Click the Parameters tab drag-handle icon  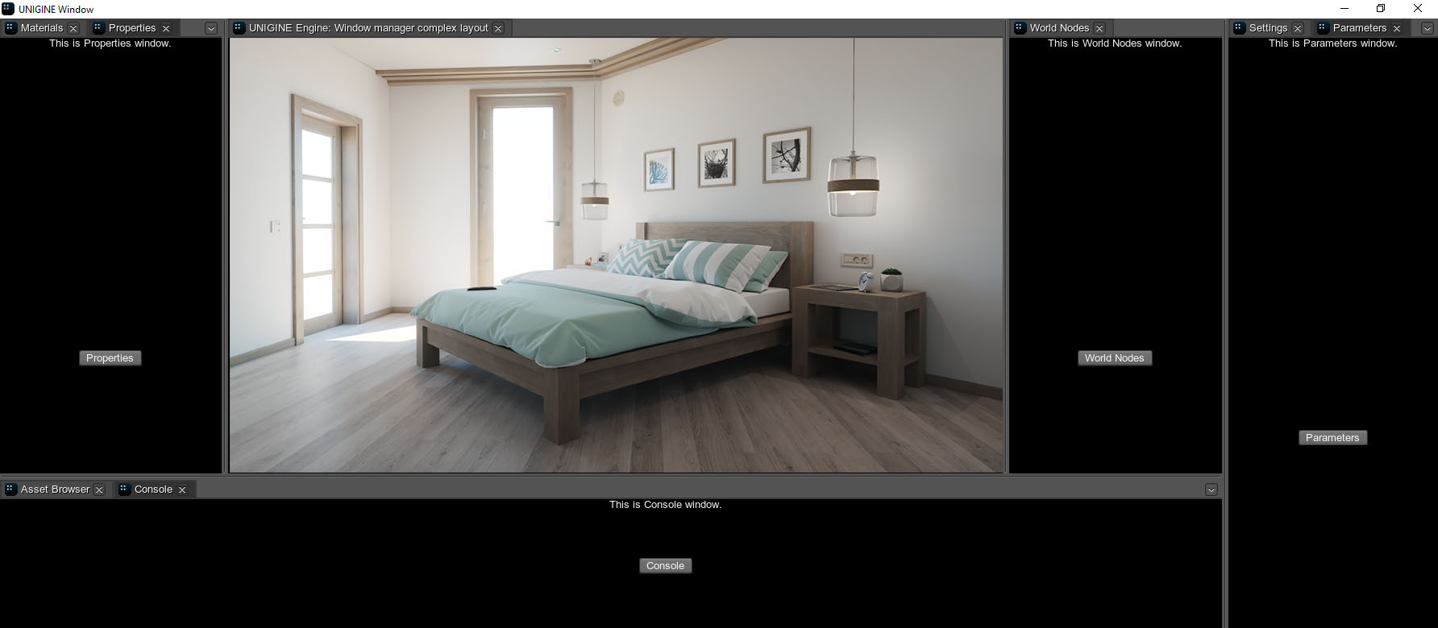pyautogui.click(x=1322, y=28)
